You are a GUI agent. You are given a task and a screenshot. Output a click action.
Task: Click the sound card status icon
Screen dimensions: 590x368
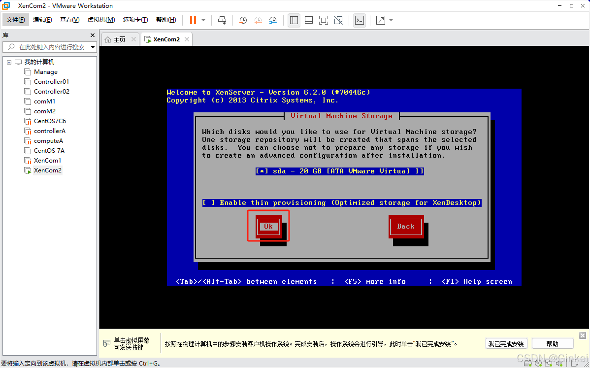click(x=559, y=364)
